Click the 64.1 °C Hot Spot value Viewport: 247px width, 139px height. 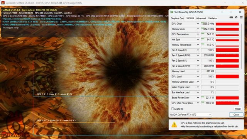coord(208,39)
